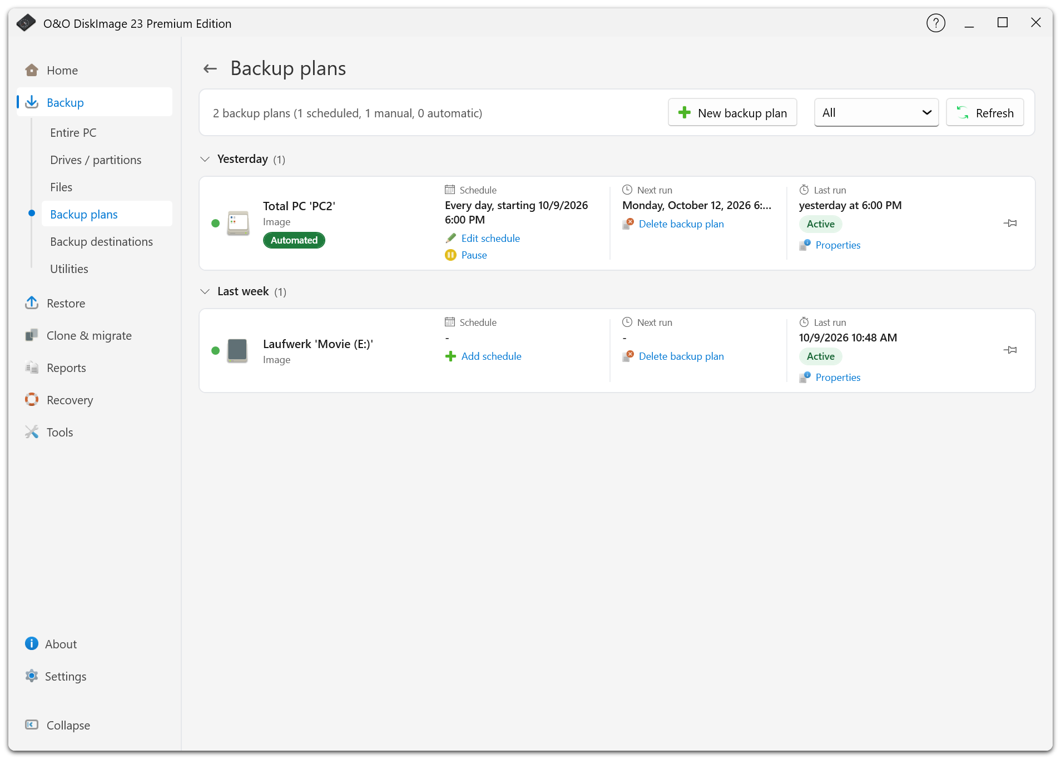Collapse the Yesterday group
Viewport: 1061px width, 759px height.
pyautogui.click(x=205, y=159)
